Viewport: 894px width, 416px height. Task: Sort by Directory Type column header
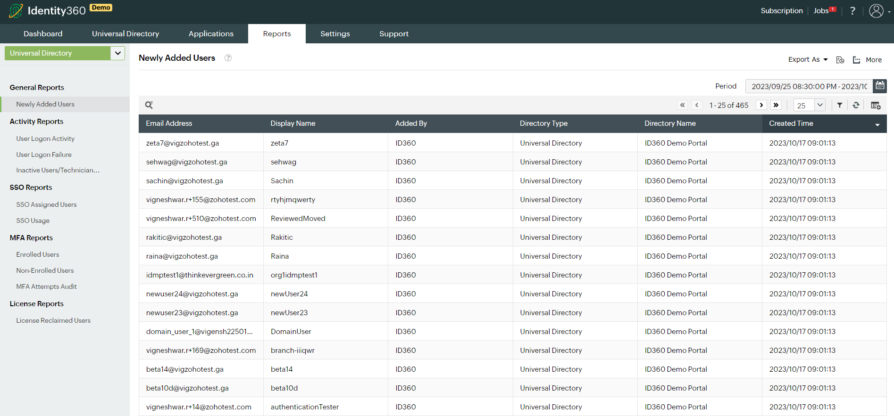point(543,123)
